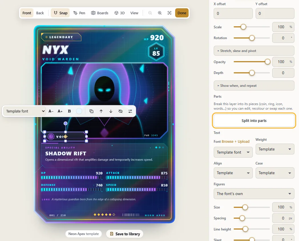The width and height of the screenshot is (299, 241).
Task: Open the Case dropdown
Action: [275, 173]
